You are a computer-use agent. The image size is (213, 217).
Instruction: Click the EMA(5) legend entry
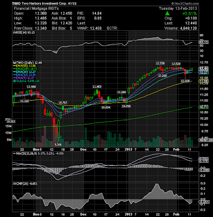click(24, 78)
